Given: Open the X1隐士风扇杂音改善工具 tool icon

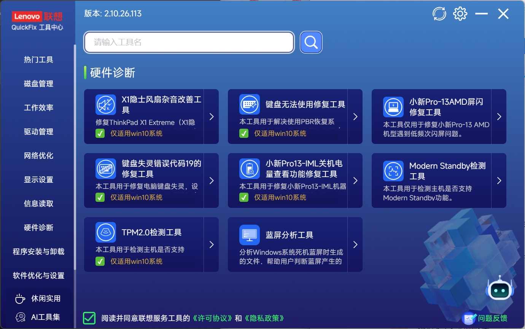Looking at the screenshot, I should point(106,104).
